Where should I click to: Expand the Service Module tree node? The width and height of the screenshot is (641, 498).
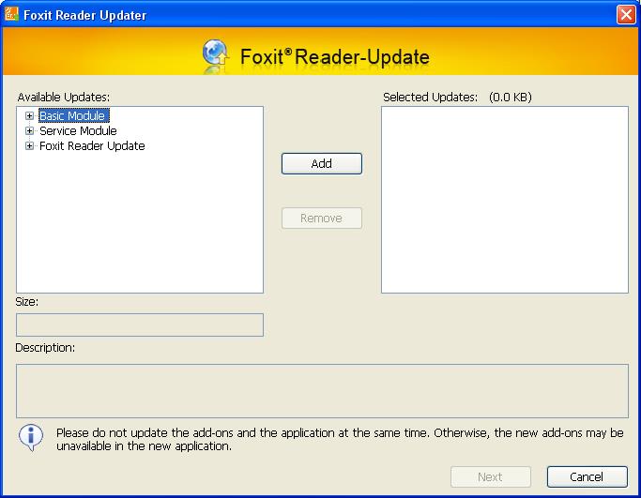pyautogui.click(x=29, y=131)
